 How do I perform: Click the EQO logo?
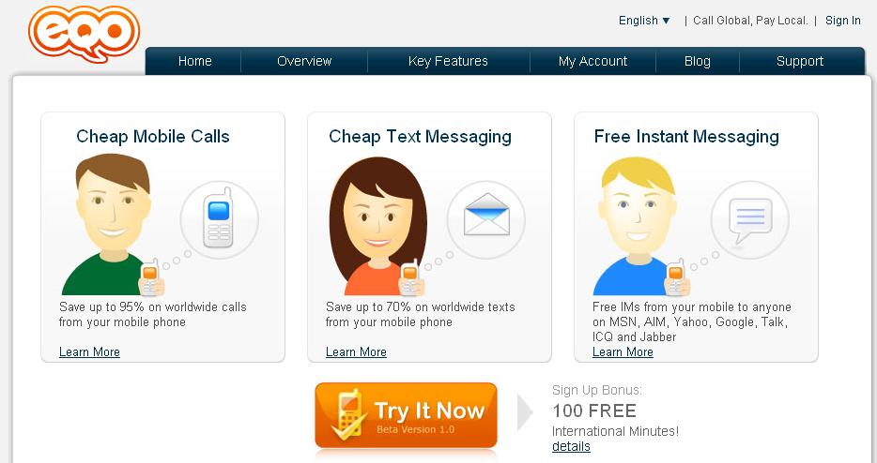[84, 34]
